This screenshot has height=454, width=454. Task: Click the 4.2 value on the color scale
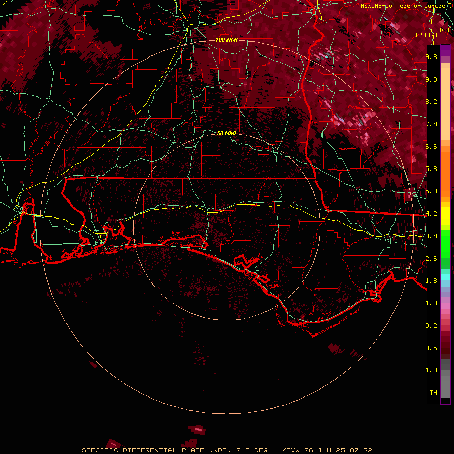(431, 214)
